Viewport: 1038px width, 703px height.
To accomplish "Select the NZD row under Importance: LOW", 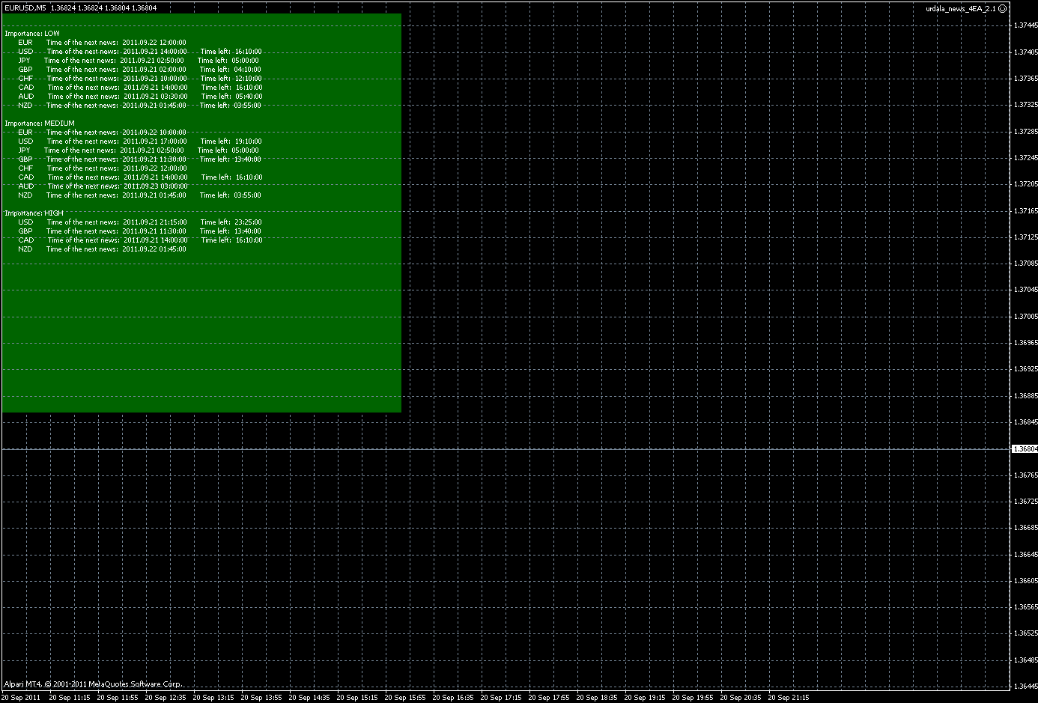I will point(139,106).
